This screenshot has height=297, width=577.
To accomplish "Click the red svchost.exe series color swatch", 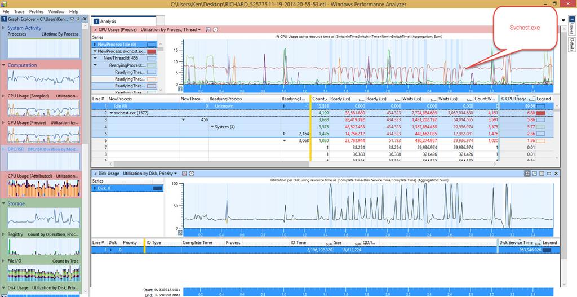I will coord(152,51).
